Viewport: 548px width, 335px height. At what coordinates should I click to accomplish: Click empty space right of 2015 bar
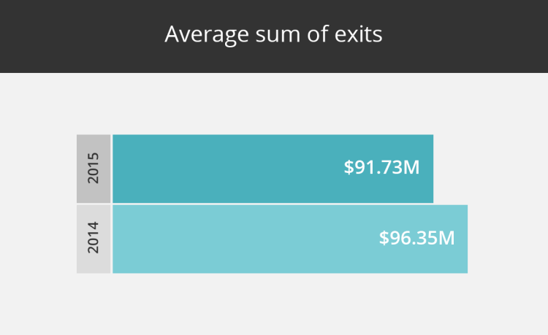click(x=490, y=169)
